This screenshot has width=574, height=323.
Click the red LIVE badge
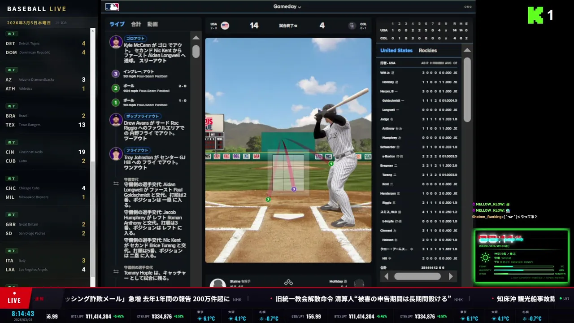pos(14,299)
